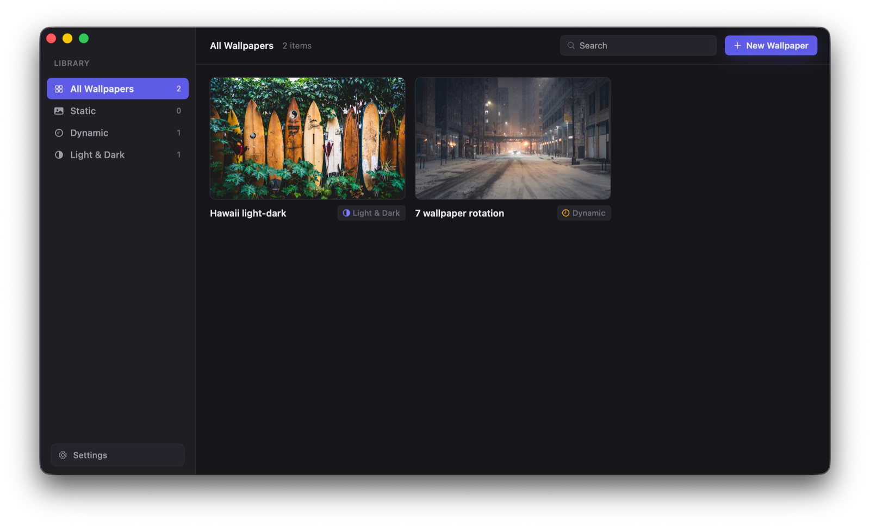Minimize with the yellow window button

point(67,38)
